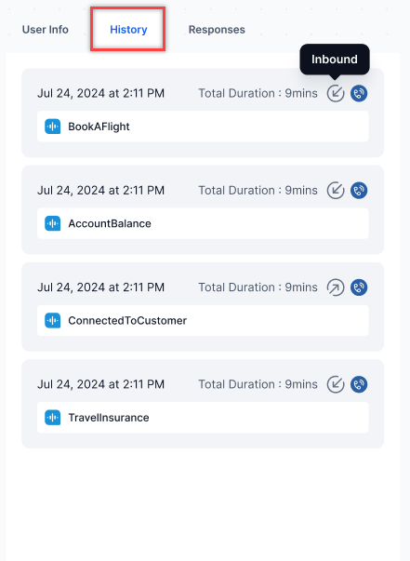The image size is (410, 561).
Task: Switch to the User Info tab
Action: click(46, 30)
